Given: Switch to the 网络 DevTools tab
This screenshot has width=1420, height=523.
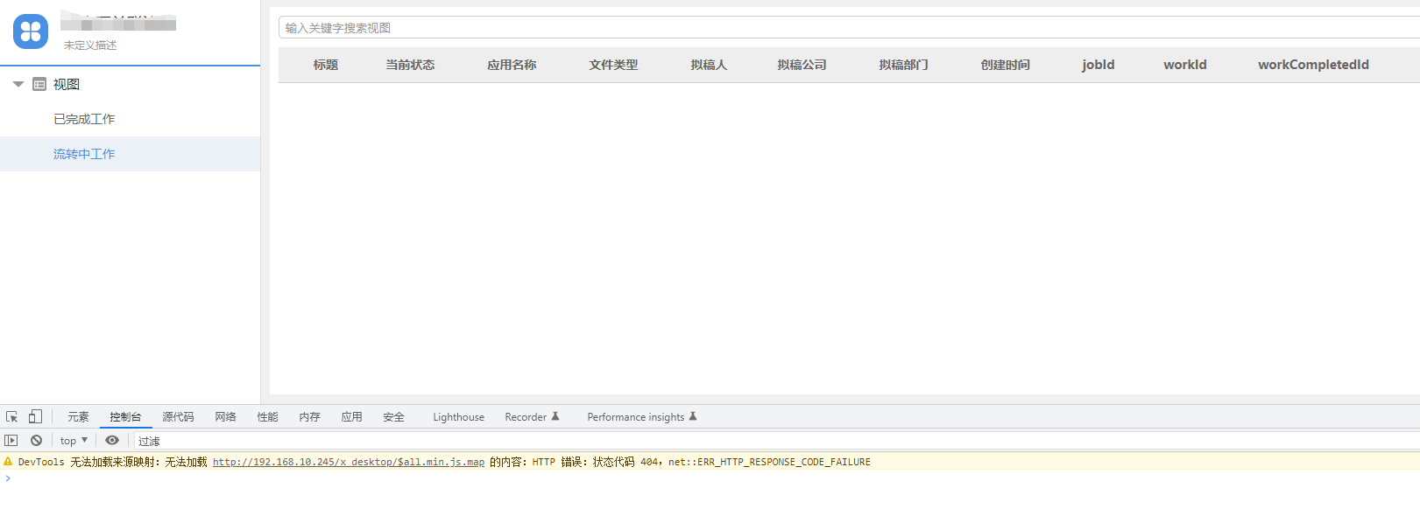Looking at the screenshot, I should pyautogui.click(x=225, y=417).
